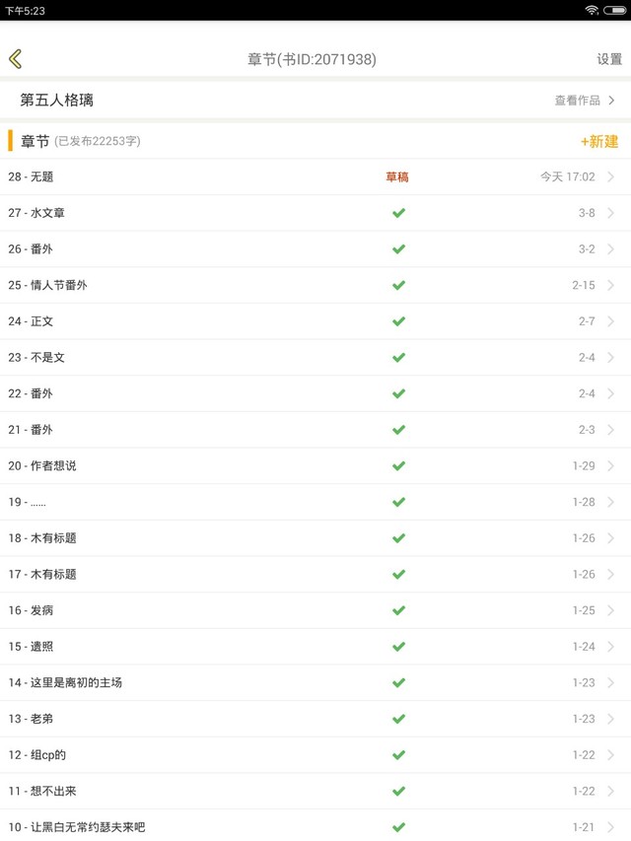Tap the yellow back arrow icon
The image size is (631, 841).
tap(15, 59)
